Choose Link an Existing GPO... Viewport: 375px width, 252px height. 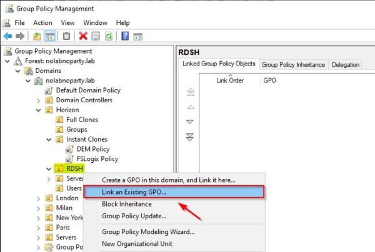174,192
